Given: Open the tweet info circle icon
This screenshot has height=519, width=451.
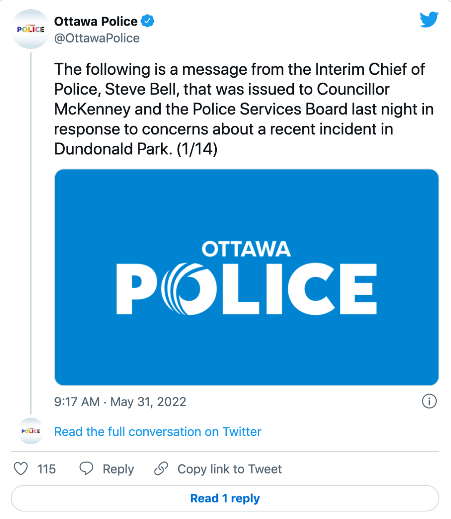Looking at the screenshot, I should (429, 401).
